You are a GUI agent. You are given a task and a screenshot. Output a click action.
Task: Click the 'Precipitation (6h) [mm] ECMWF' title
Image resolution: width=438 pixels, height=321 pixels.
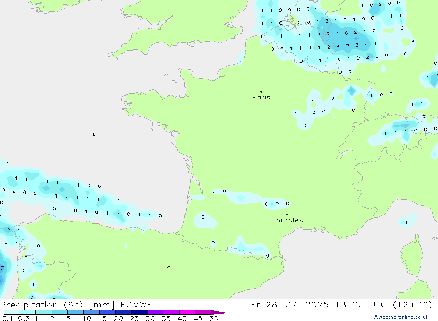click(76, 304)
